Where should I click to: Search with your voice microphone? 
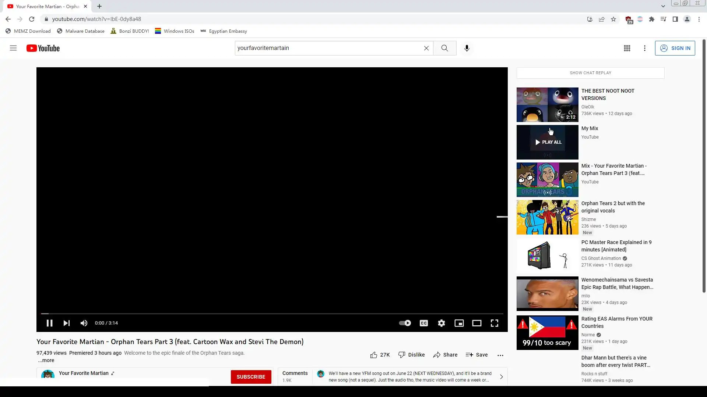tap(467, 48)
